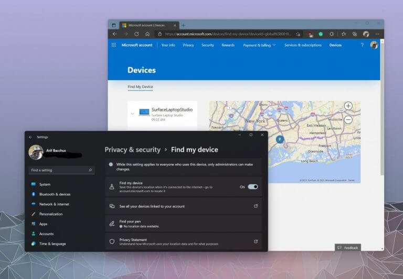The image size is (403, 279).
Task: Open a new browser tab
Action: point(183,25)
